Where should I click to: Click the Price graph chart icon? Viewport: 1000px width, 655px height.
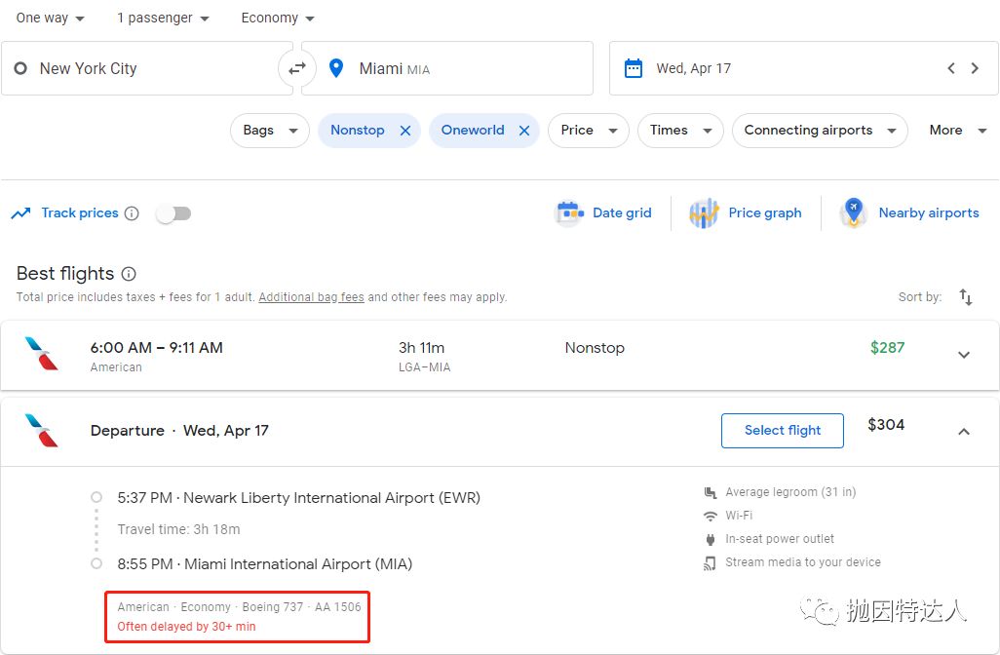(704, 212)
